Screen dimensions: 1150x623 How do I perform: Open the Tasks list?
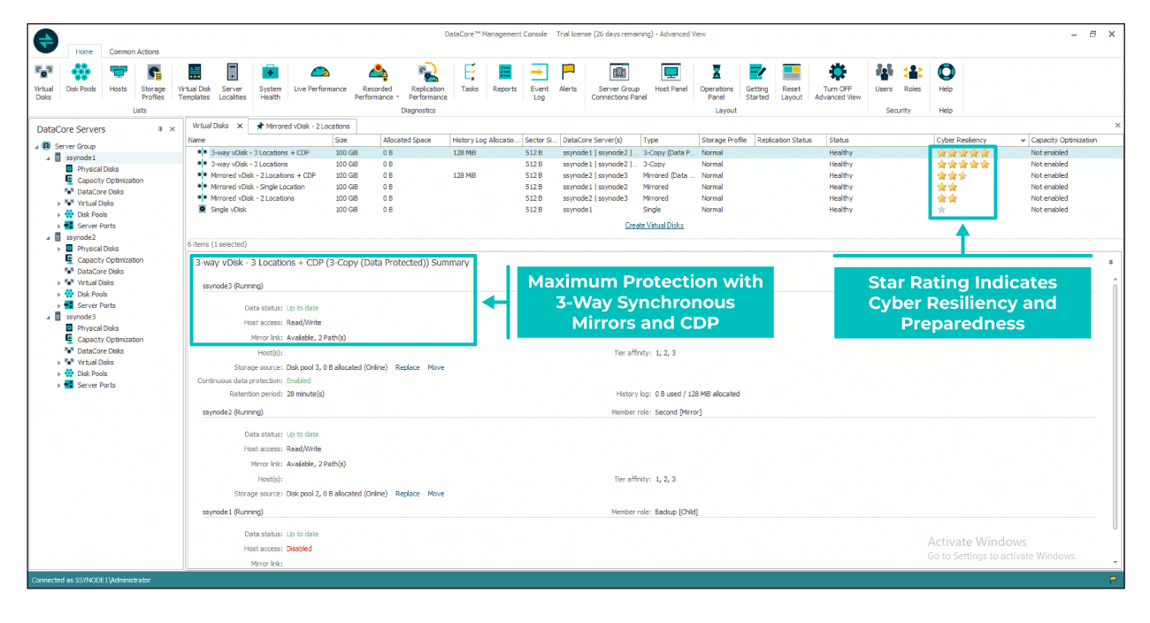(470, 78)
